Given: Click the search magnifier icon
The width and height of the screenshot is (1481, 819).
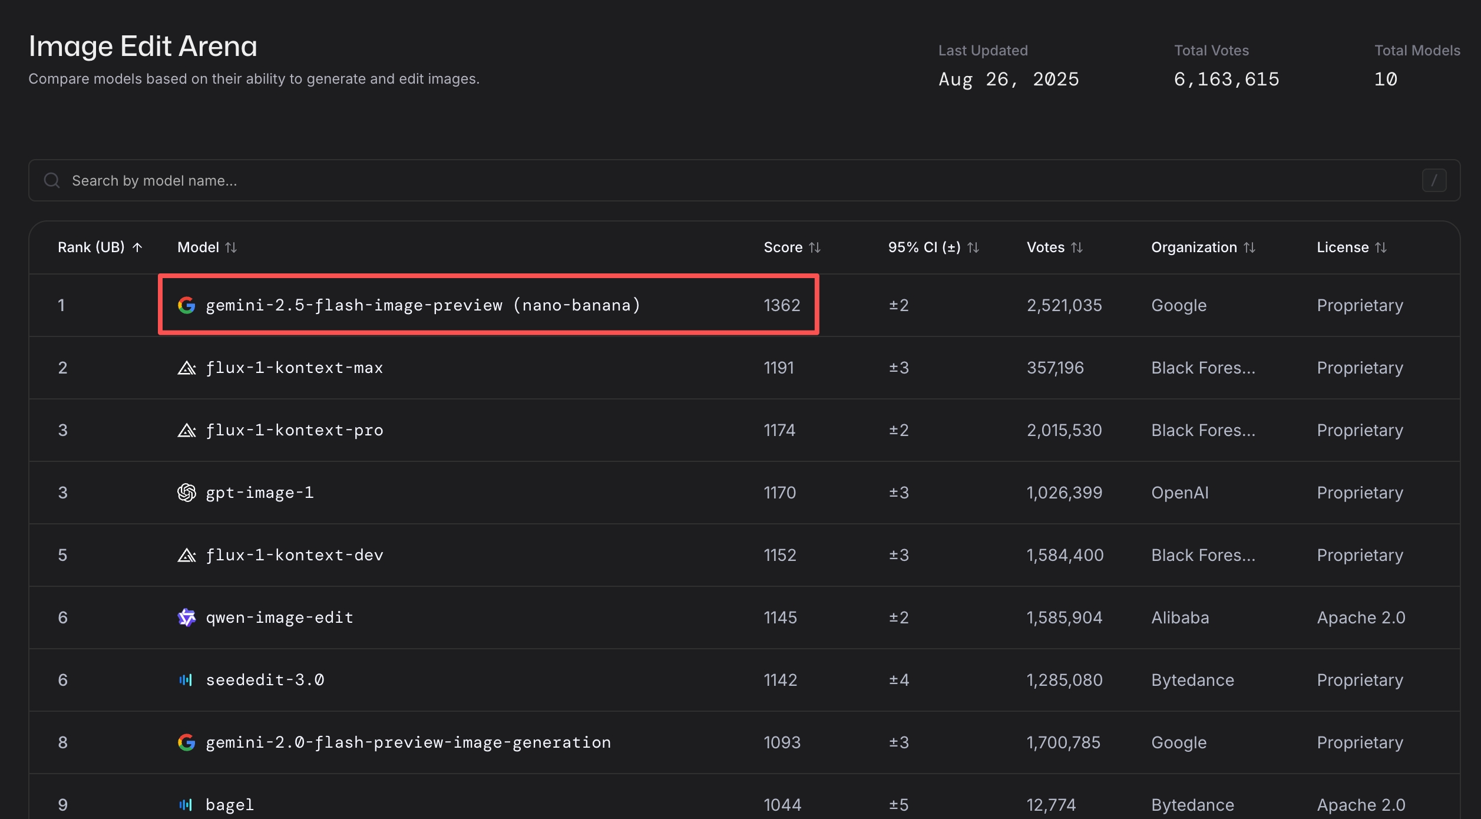Looking at the screenshot, I should 52,180.
